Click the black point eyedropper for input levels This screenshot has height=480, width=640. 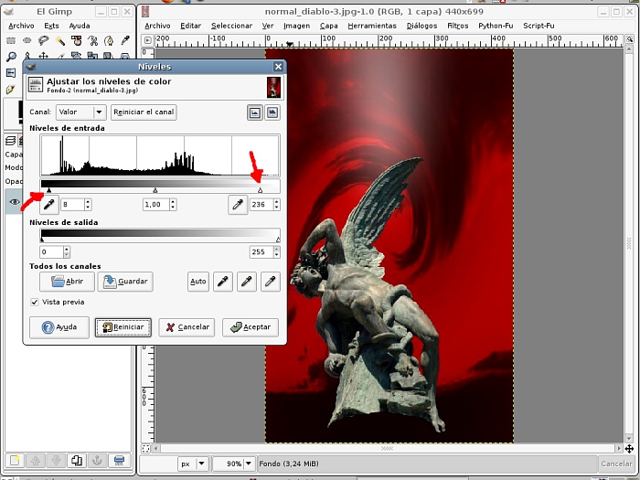point(49,205)
